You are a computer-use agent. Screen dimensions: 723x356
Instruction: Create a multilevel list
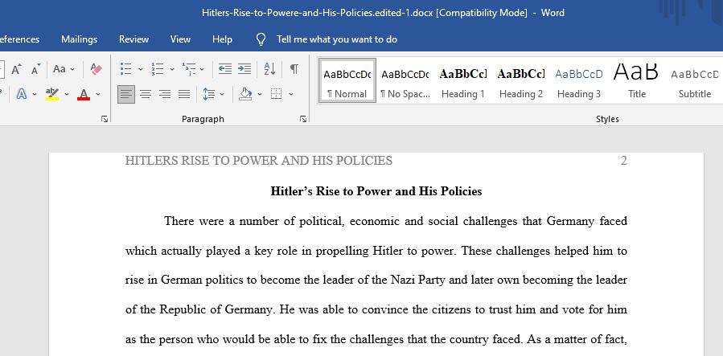189,70
